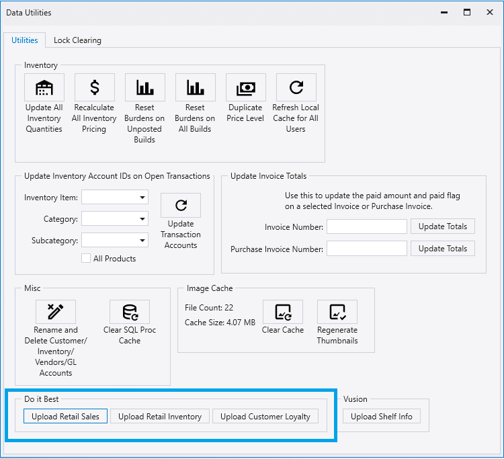This screenshot has height=459, width=504.
Task: Close the Data Utilities window
Action: [x=490, y=13]
